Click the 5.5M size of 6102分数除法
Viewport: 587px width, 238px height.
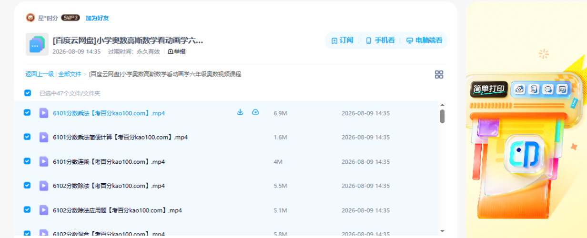coord(280,186)
